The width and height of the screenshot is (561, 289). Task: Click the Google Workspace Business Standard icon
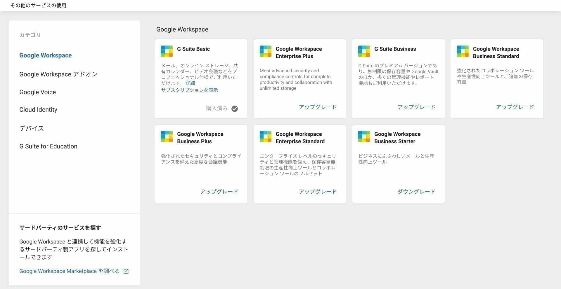click(x=463, y=51)
